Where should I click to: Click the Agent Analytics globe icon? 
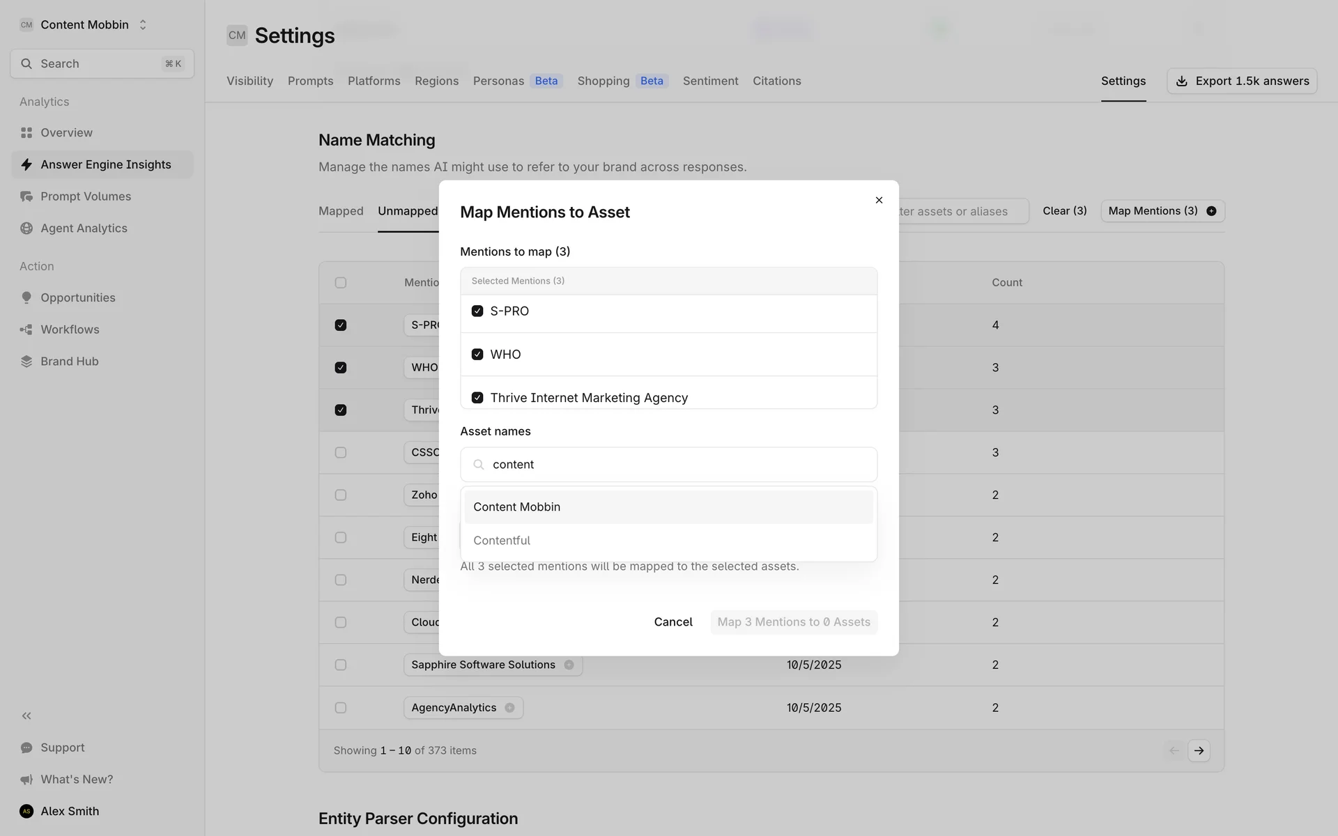[x=26, y=229]
